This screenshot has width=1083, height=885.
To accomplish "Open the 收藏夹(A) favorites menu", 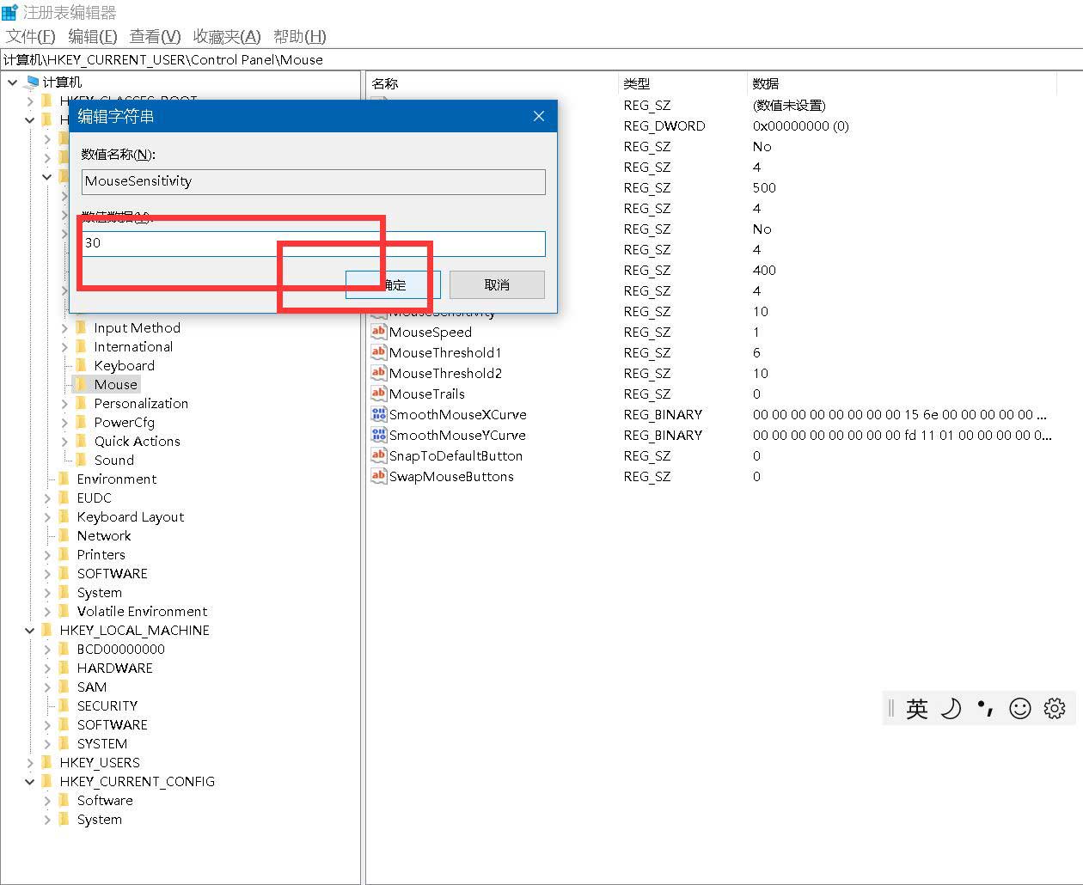I will click(226, 36).
